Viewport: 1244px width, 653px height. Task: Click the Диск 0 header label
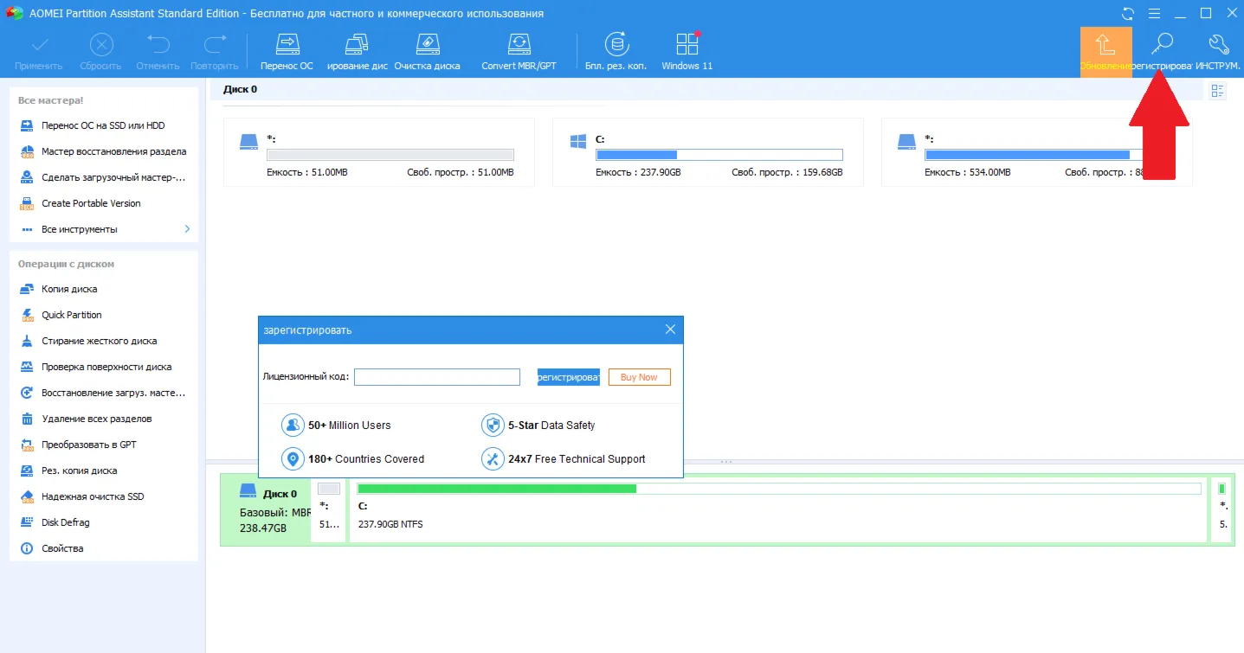pyautogui.click(x=240, y=89)
